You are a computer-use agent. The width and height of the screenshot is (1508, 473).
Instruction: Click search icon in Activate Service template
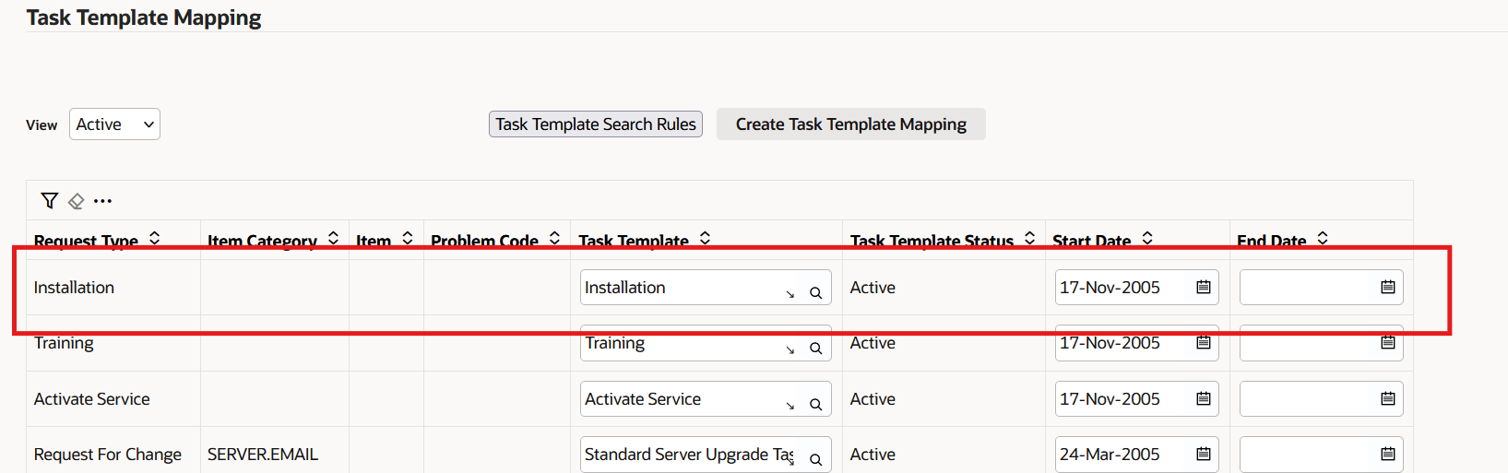[815, 405]
